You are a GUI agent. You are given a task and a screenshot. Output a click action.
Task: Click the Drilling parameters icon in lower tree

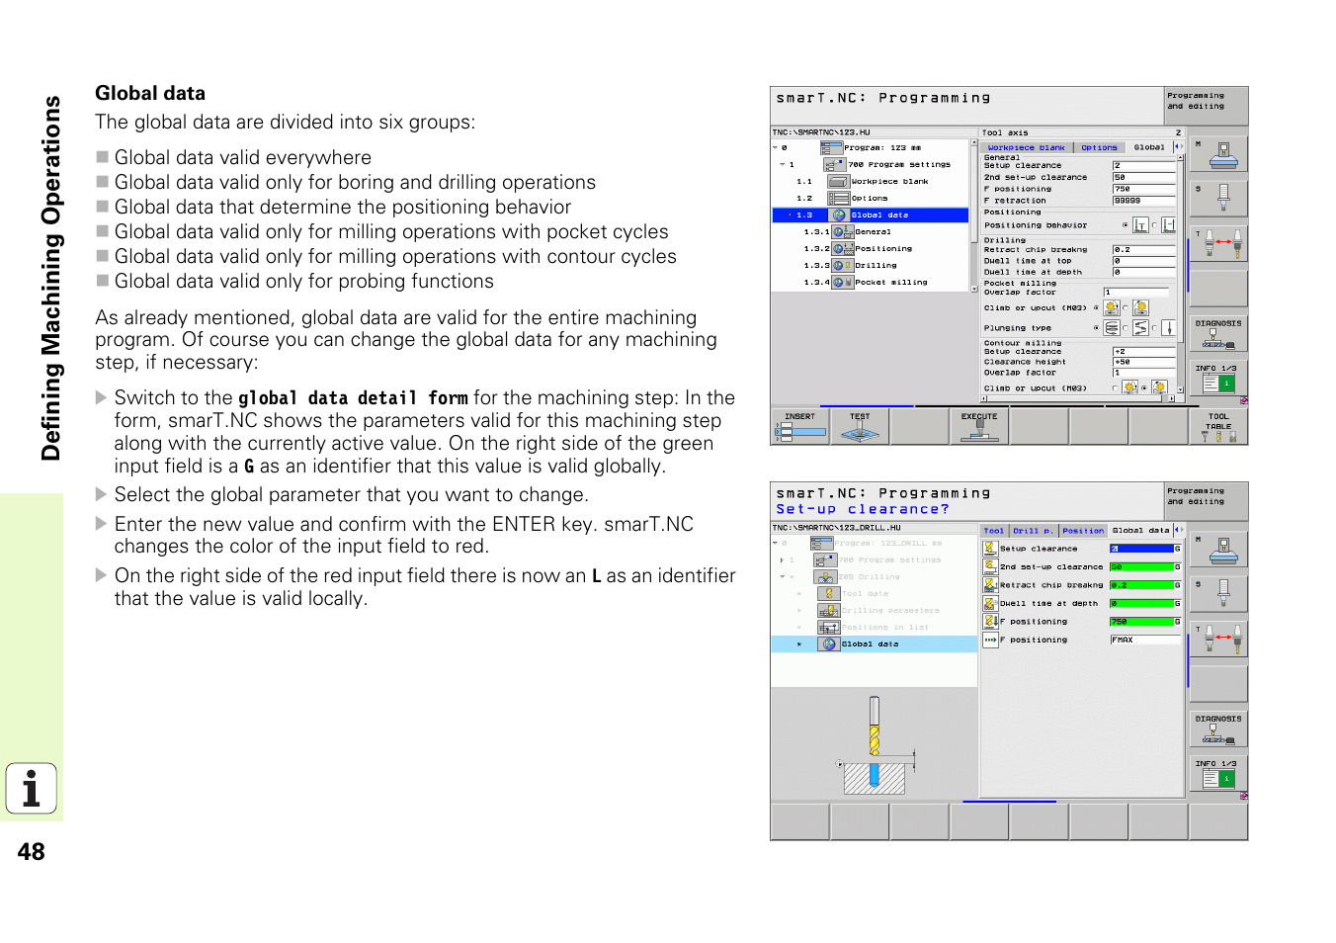pyautogui.click(x=829, y=611)
